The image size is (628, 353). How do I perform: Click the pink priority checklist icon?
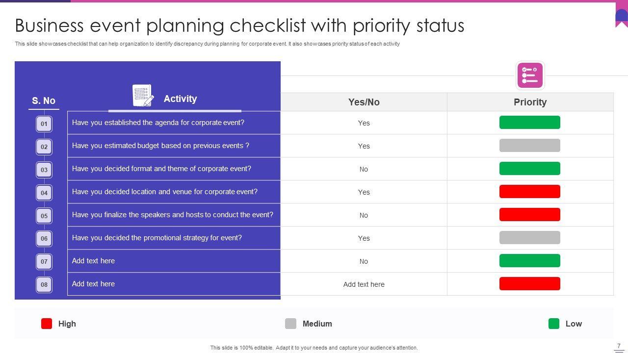pyautogui.click(x=530, y=76)
